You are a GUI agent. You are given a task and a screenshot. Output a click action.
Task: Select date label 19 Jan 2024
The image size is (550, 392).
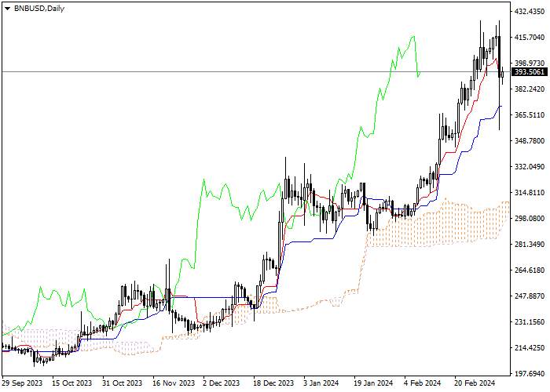(374, 383)
